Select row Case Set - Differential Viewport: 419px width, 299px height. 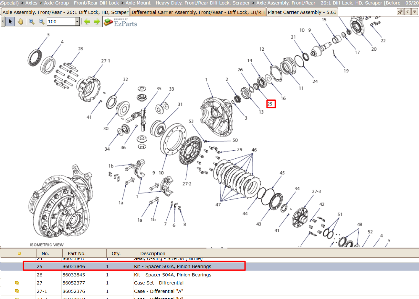[209, 283]
